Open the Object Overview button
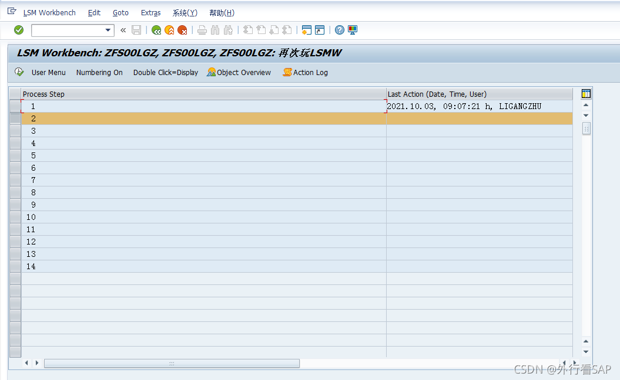Image resolution: width=620 pixels, height=380 pixels. 239,73
